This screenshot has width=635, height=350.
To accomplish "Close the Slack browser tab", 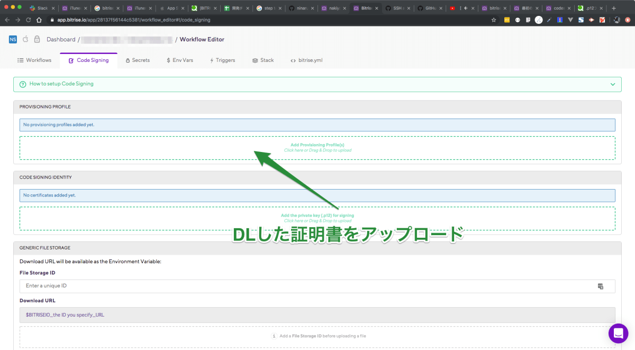I will [x=53, y=8].
